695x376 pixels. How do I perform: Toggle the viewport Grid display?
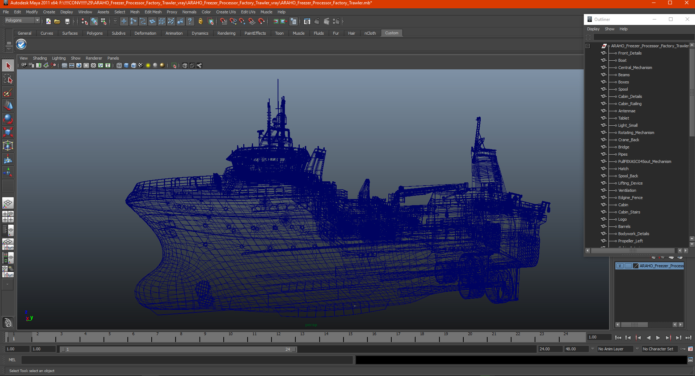click(64, 65)
